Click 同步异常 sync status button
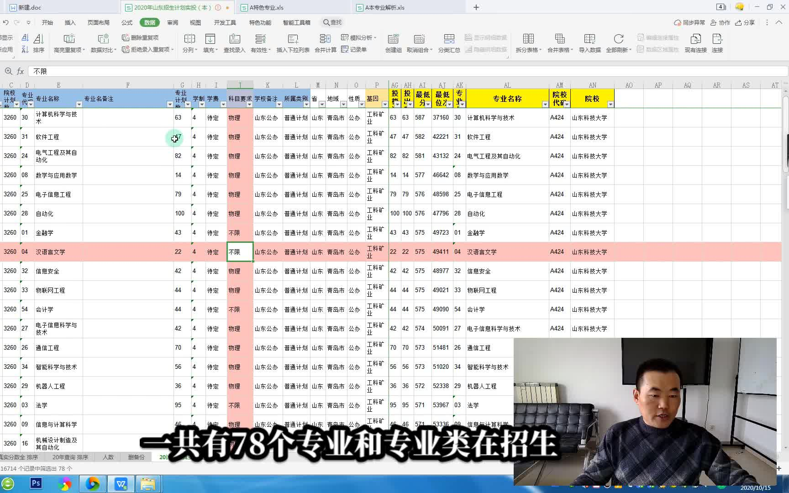 (x=689, y=22)
